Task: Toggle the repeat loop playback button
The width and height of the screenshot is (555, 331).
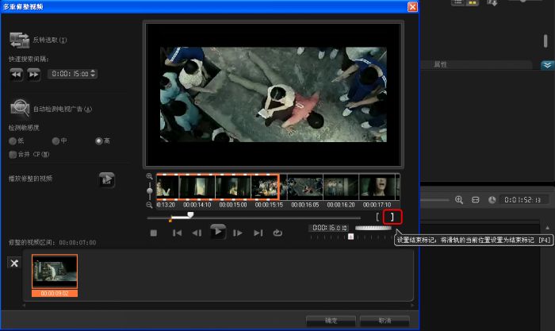Action: pos(277,233)
